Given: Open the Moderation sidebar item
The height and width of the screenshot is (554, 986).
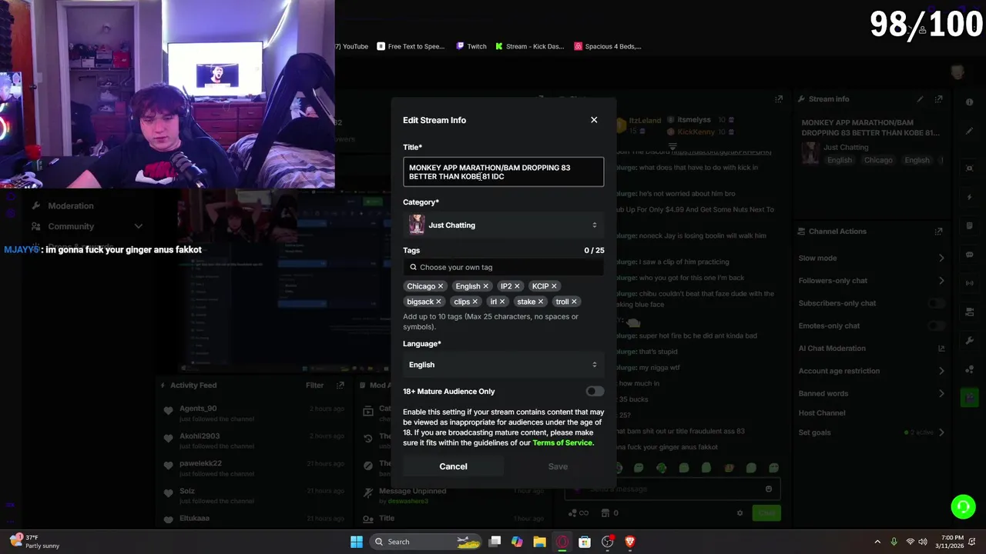Looking at the screenshot, I should point(71,206).
